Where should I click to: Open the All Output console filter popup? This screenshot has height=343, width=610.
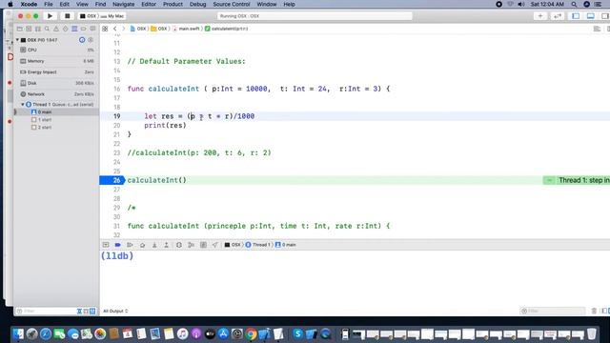click(115, 311)
